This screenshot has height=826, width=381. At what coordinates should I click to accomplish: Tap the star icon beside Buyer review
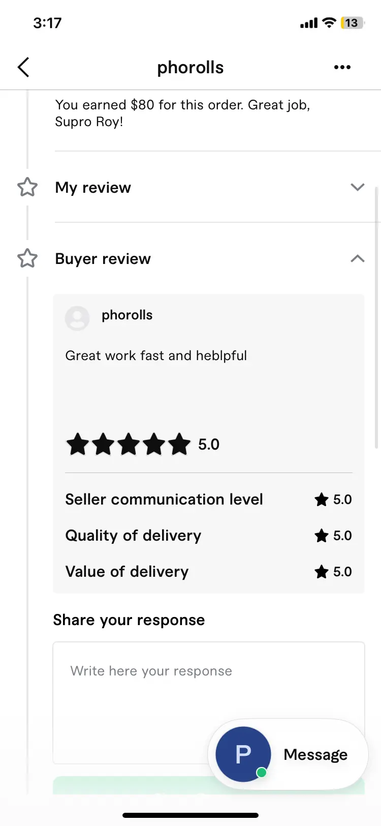pyautogui.click(x=27, y=258)
